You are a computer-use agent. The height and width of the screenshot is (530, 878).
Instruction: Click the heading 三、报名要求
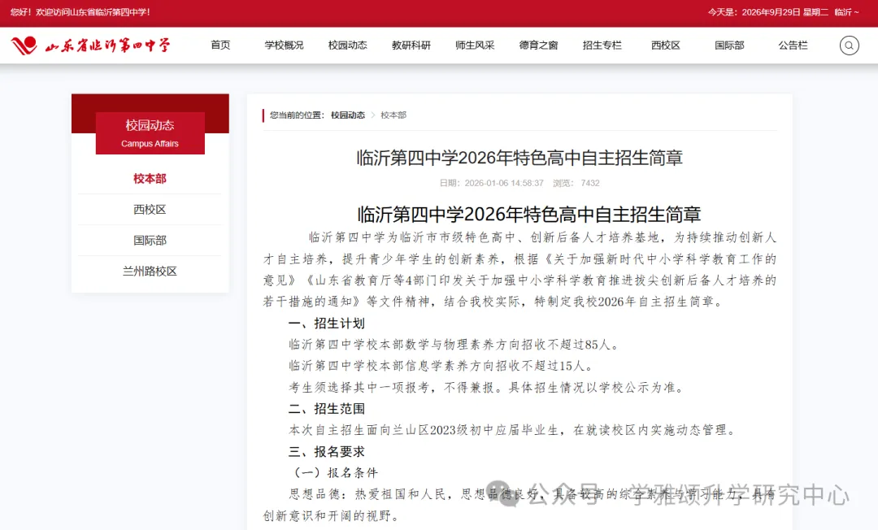(327, 451)
